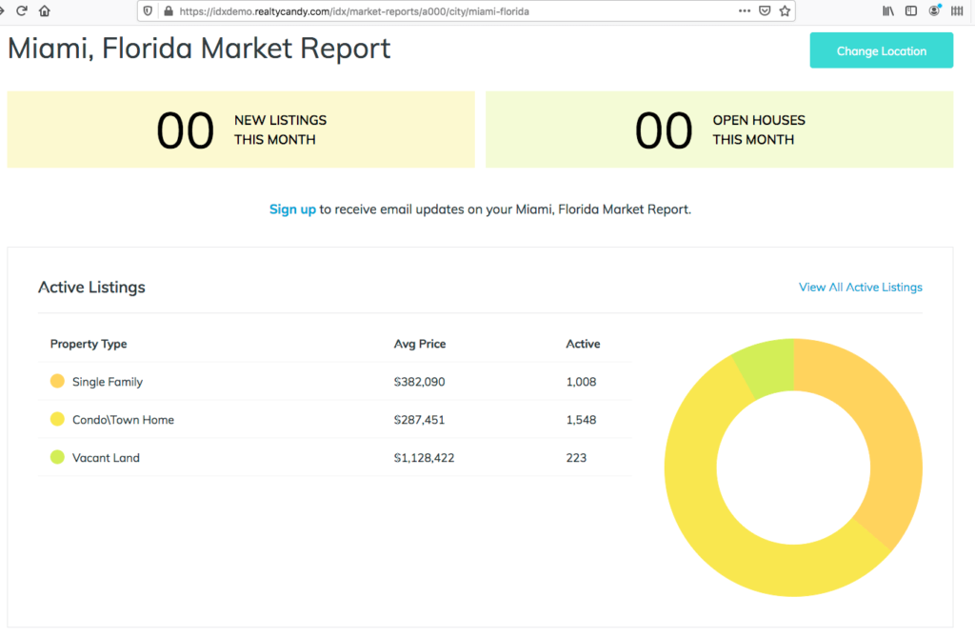This screenshot has width=975, height=637.
Task: Open View All Active Listings link
Action: click(861, 287)
